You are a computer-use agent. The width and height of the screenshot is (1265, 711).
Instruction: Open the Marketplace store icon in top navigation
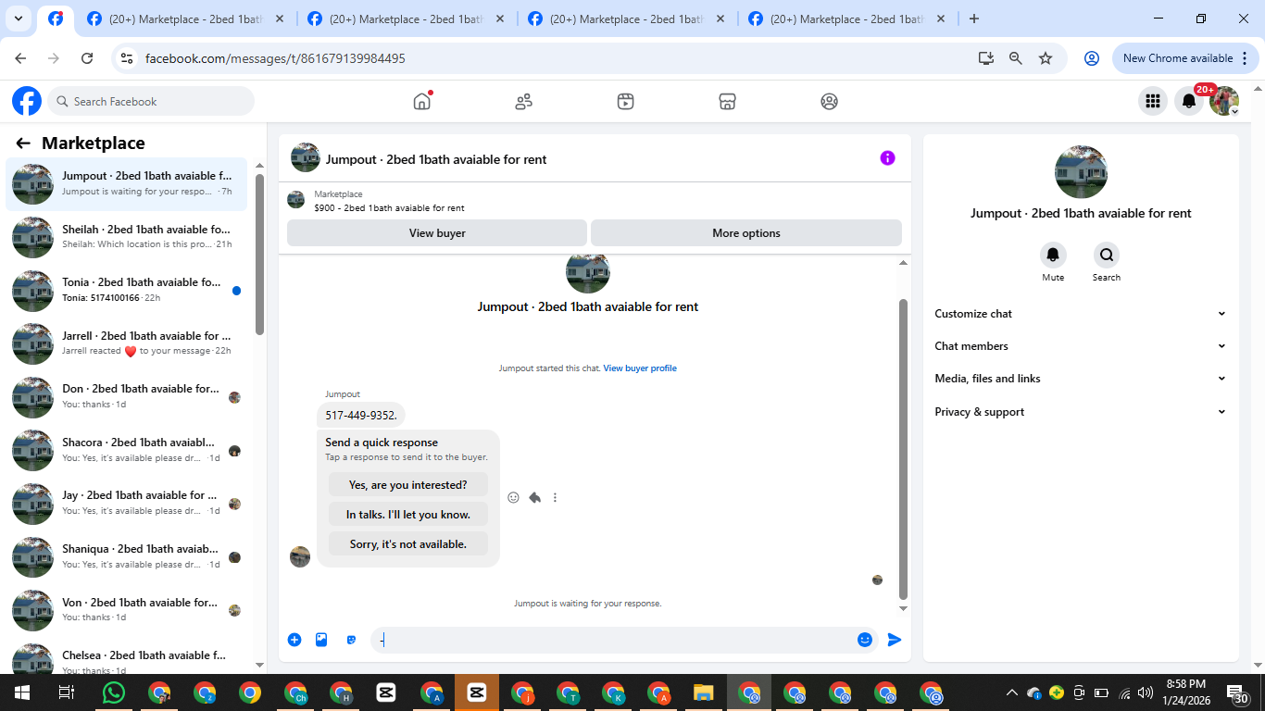pos(728,102)
